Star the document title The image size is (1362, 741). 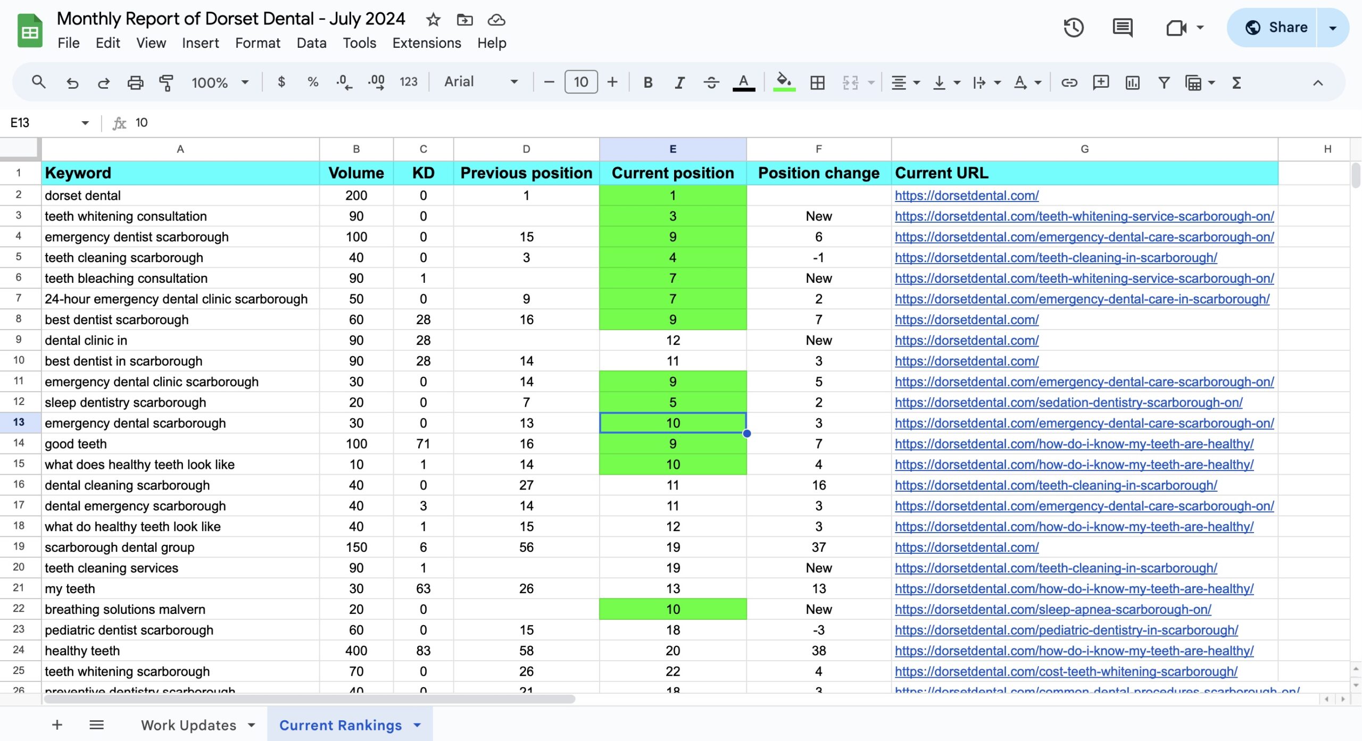[x=433, y=20]
